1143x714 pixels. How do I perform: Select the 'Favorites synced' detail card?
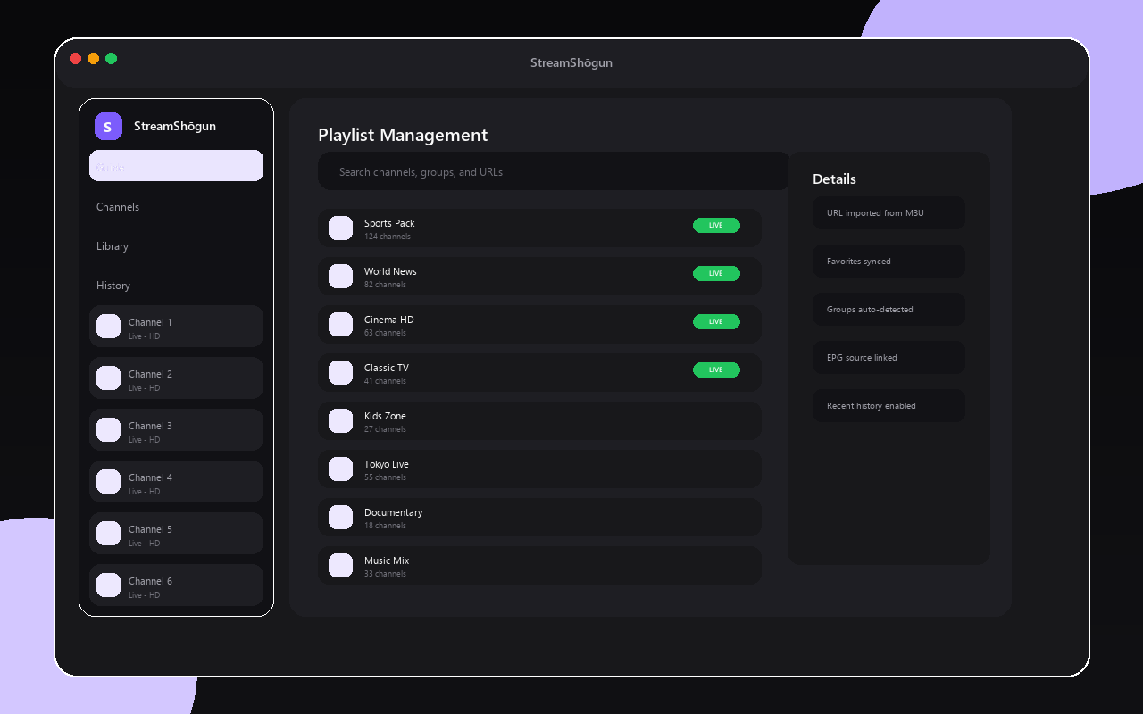click(889, 262)
